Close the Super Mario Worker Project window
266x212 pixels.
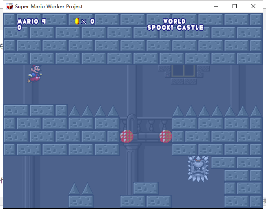pyautogui.click(x=253, y=7)
